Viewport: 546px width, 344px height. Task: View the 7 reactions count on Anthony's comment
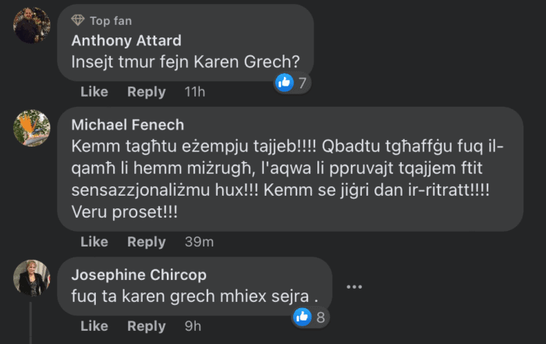303,82
